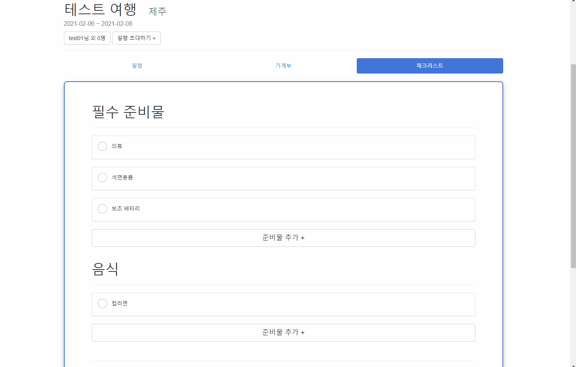The height and width of the screenshot is (367, 576).
Task: Click the 세면용품 label text
Action: point(123,178)
